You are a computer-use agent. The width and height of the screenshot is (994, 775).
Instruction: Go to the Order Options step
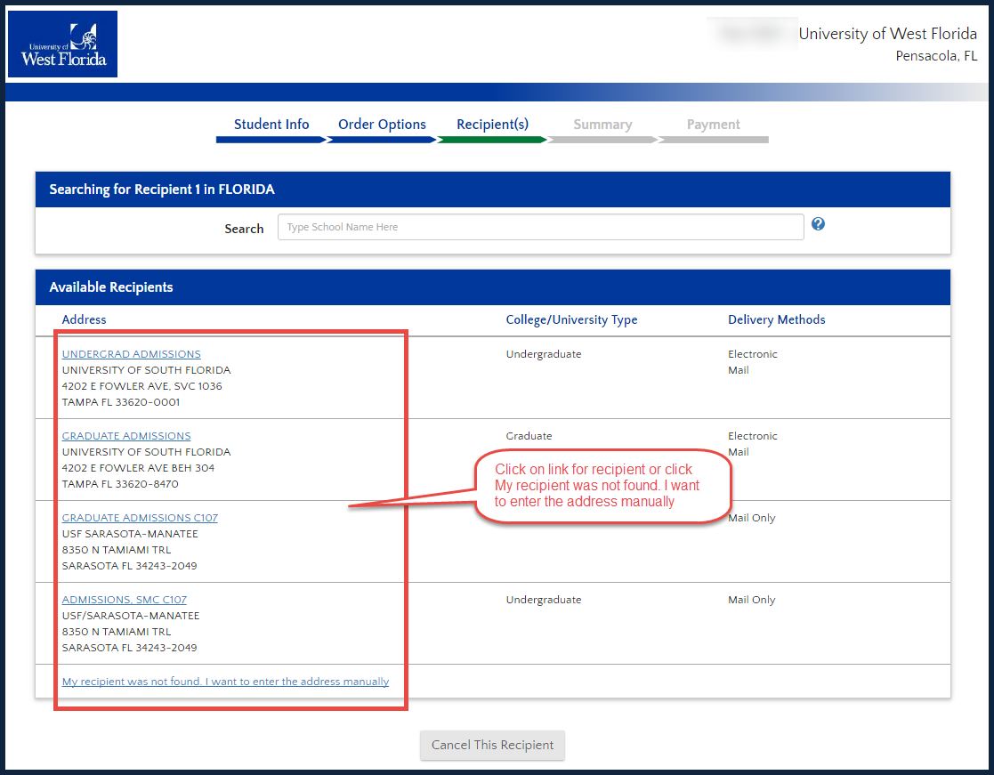tap(382, 125)
